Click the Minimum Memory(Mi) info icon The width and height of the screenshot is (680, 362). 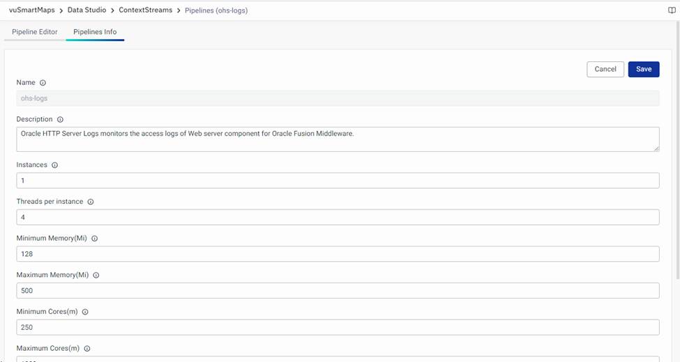[x=95, y=239]
